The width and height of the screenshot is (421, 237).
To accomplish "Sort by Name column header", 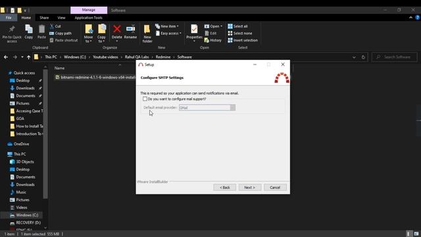I will (60, 68).
